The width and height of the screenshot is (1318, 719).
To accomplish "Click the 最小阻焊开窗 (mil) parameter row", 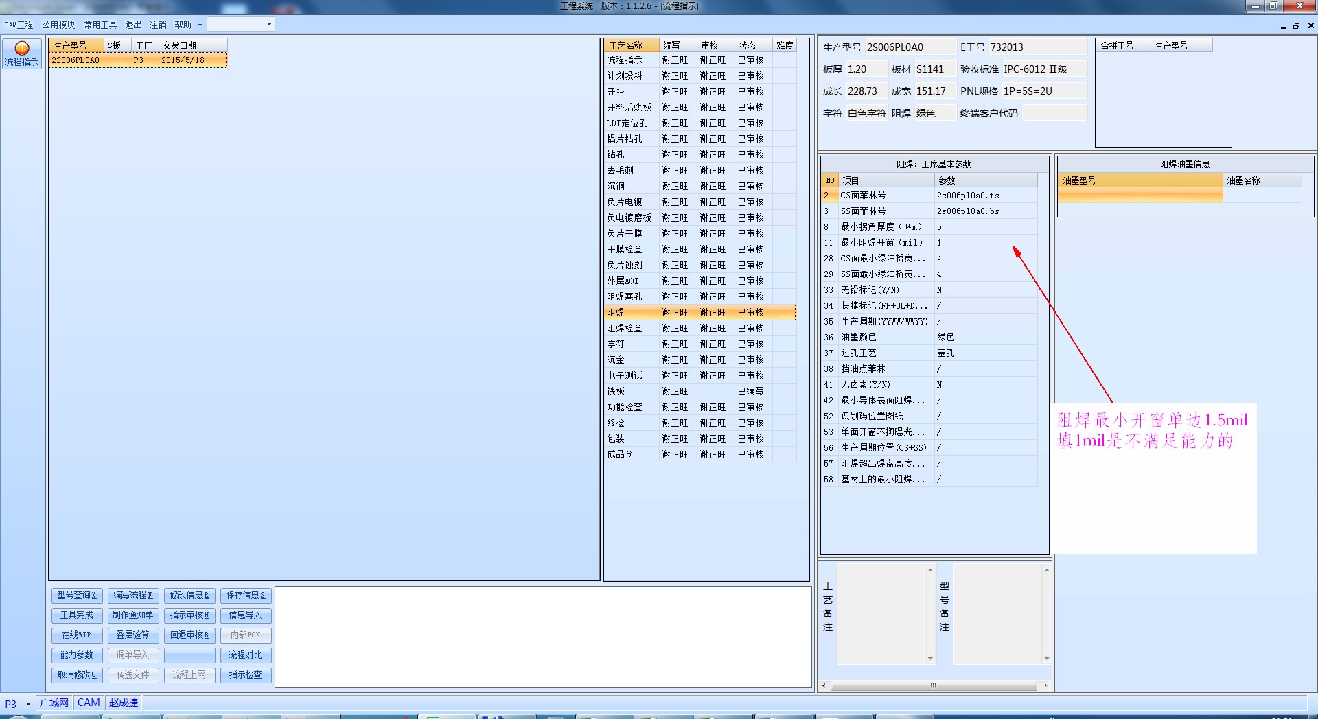I will [929, 243].
